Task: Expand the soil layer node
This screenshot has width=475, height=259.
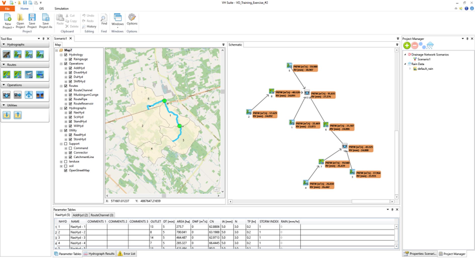Action: 61,166
